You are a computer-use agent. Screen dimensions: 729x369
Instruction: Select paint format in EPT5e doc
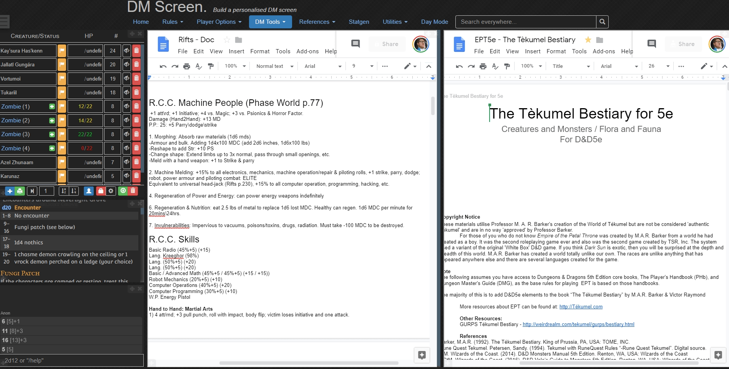(507, 66)
